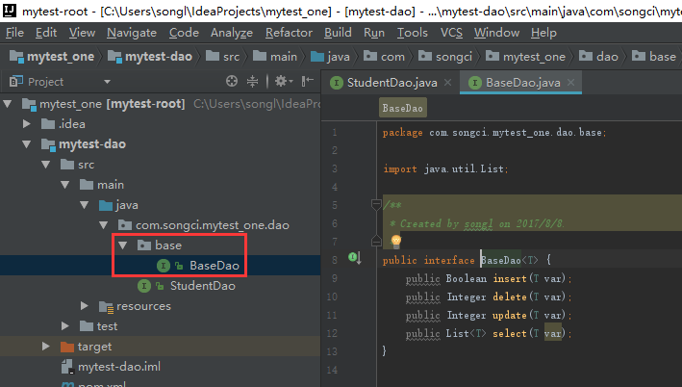Click the mytest-dao module icon in tree

point(48,144)
